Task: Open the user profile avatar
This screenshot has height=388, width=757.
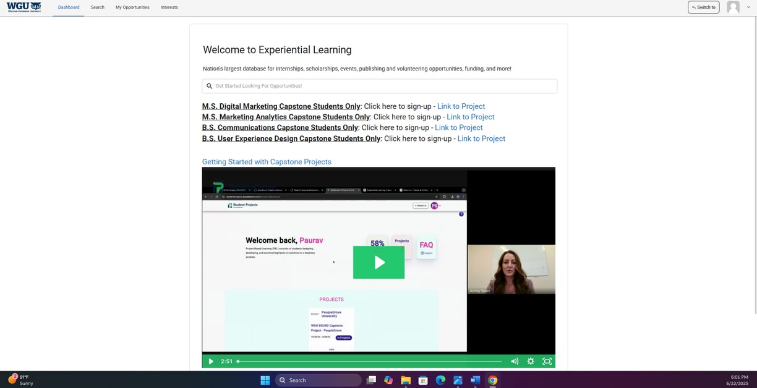Action: point(733,7)
